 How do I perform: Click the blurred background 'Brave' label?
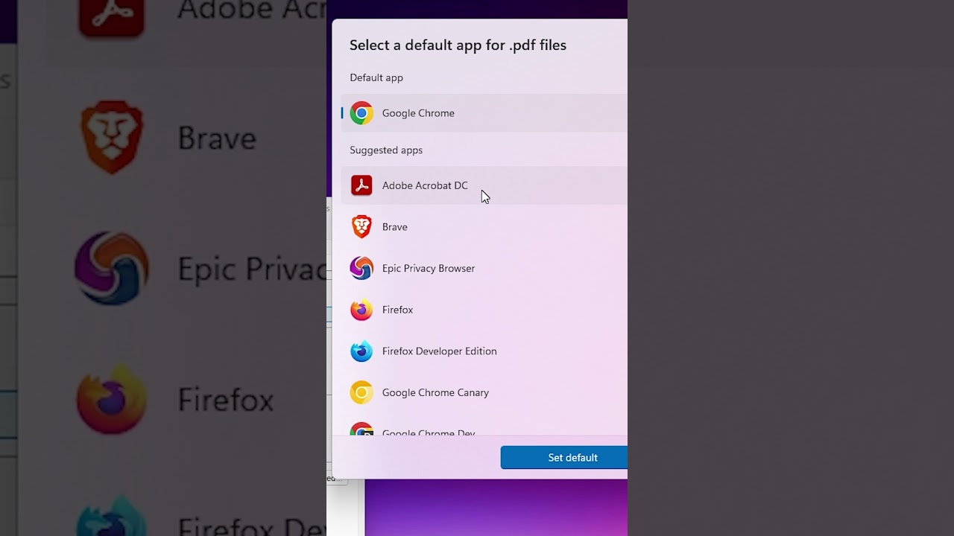coord(217,138)
